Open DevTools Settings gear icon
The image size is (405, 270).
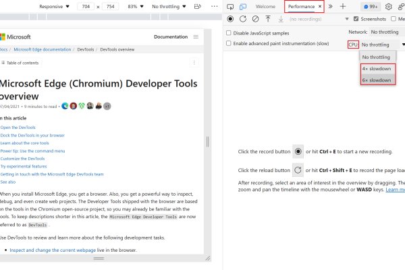pyautogui.click(x=388, y=6)
